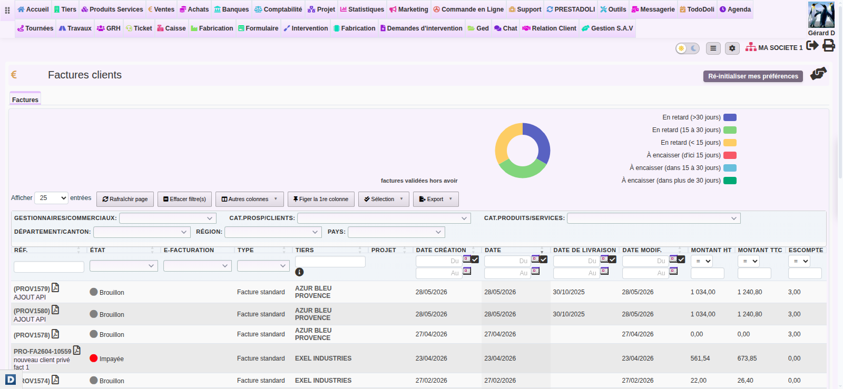Open the Banques menu
Screen dimensions: 843x389
(x=231, y=9)
